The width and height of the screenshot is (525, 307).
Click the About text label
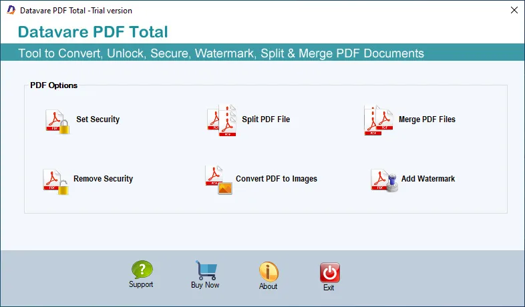click(269, 286)
